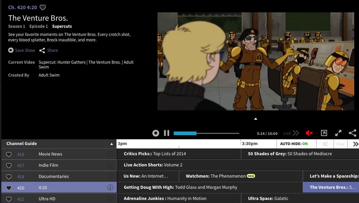Screen dimensions: 359x203
Task: Open Critics Picks: Top Lists of 2014
Action: 179,154
